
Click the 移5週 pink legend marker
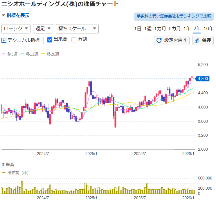[x=4, y=54]
